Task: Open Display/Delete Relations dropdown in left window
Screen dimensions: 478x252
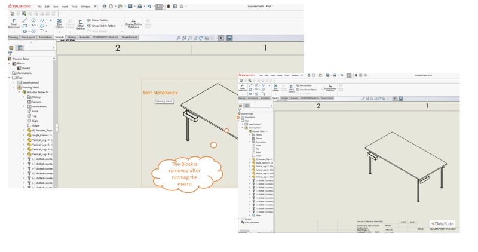Action: click(133, 32)
